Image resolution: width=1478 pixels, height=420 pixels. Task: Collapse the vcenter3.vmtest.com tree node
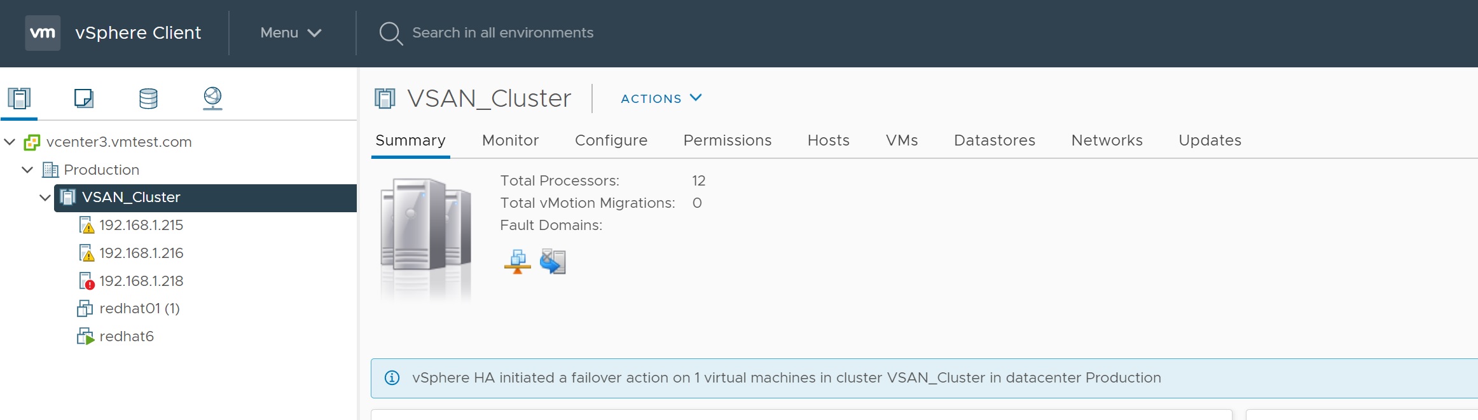tap(10, 142)
